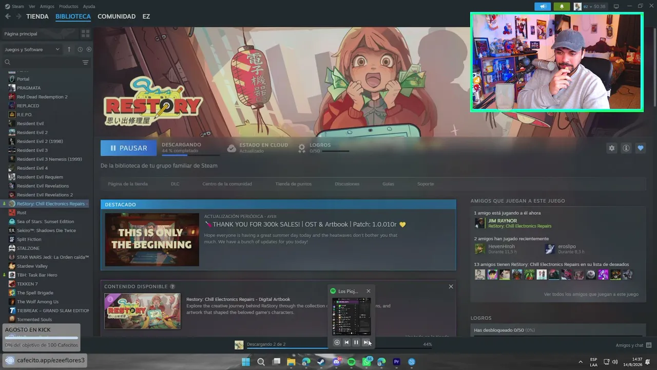Open the Amigos menu

(47, 6)
